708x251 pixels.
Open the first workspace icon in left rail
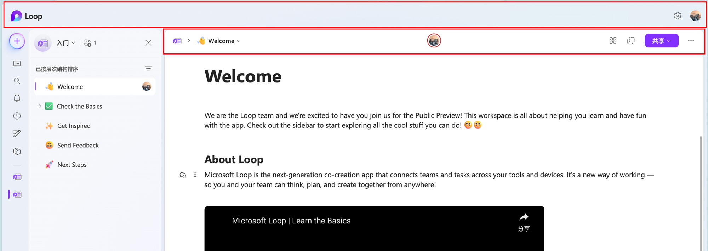(x=17, y=177)
